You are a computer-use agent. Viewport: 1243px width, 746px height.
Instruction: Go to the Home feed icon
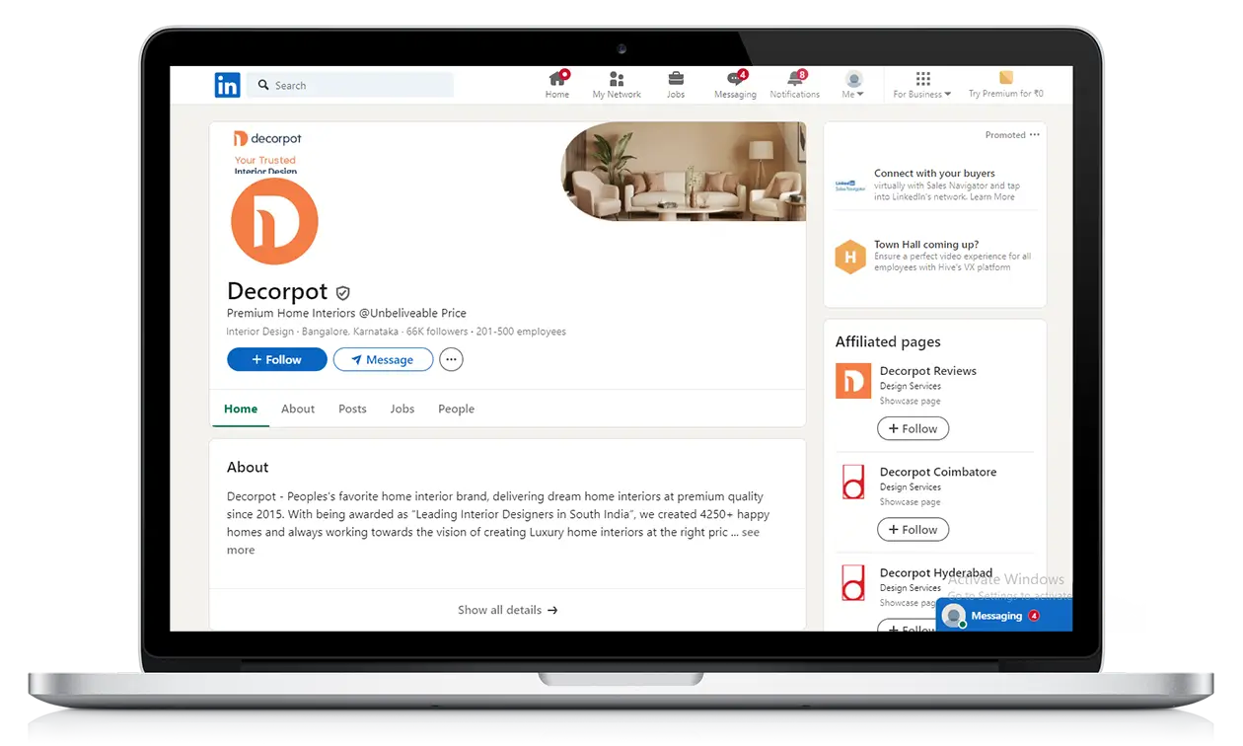[x=557, y=85]
